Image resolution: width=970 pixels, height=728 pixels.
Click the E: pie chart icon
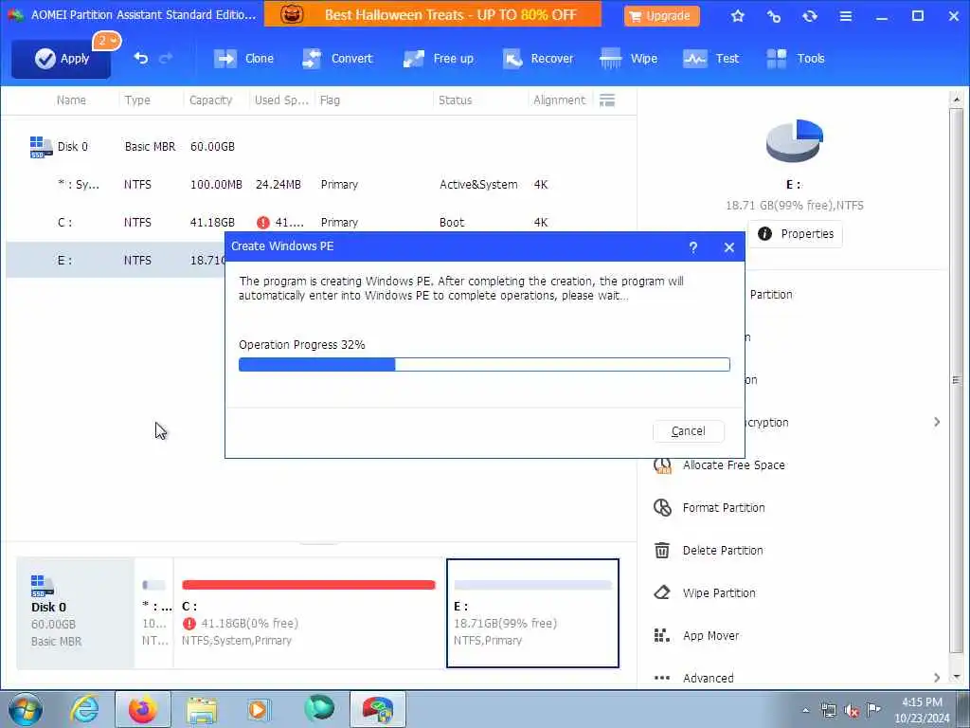pos(794,140)
